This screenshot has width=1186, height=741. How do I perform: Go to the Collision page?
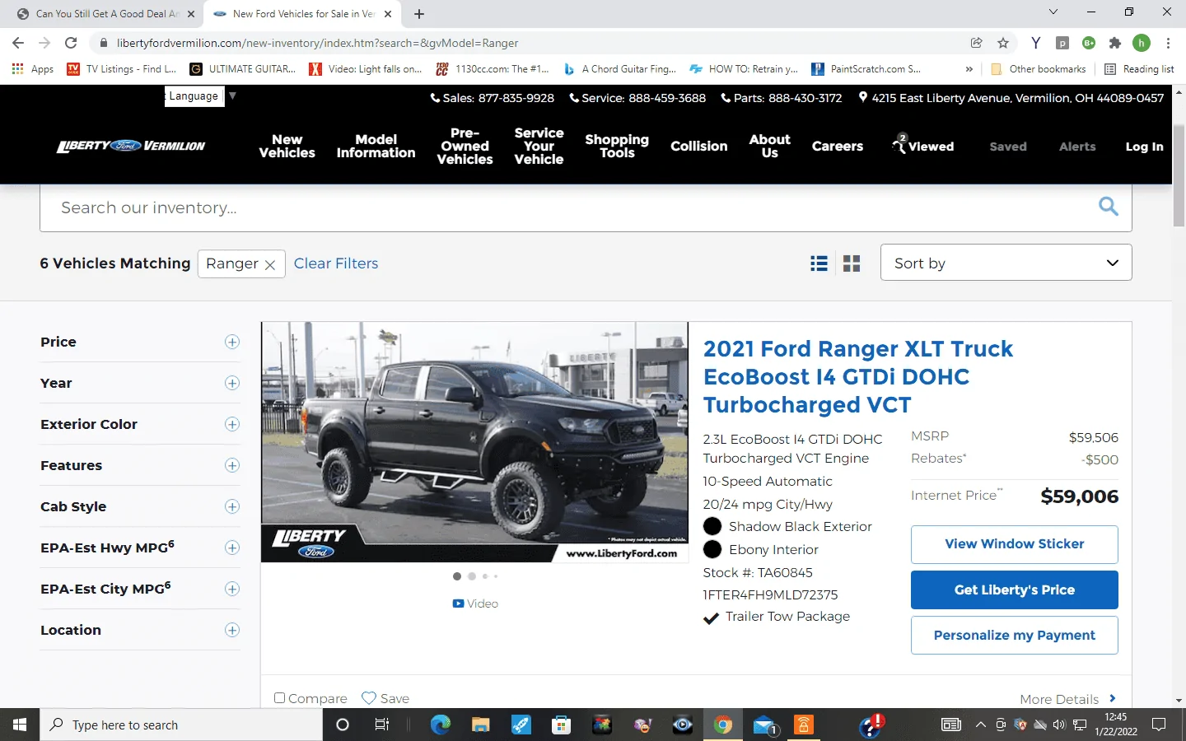point(698,146)
